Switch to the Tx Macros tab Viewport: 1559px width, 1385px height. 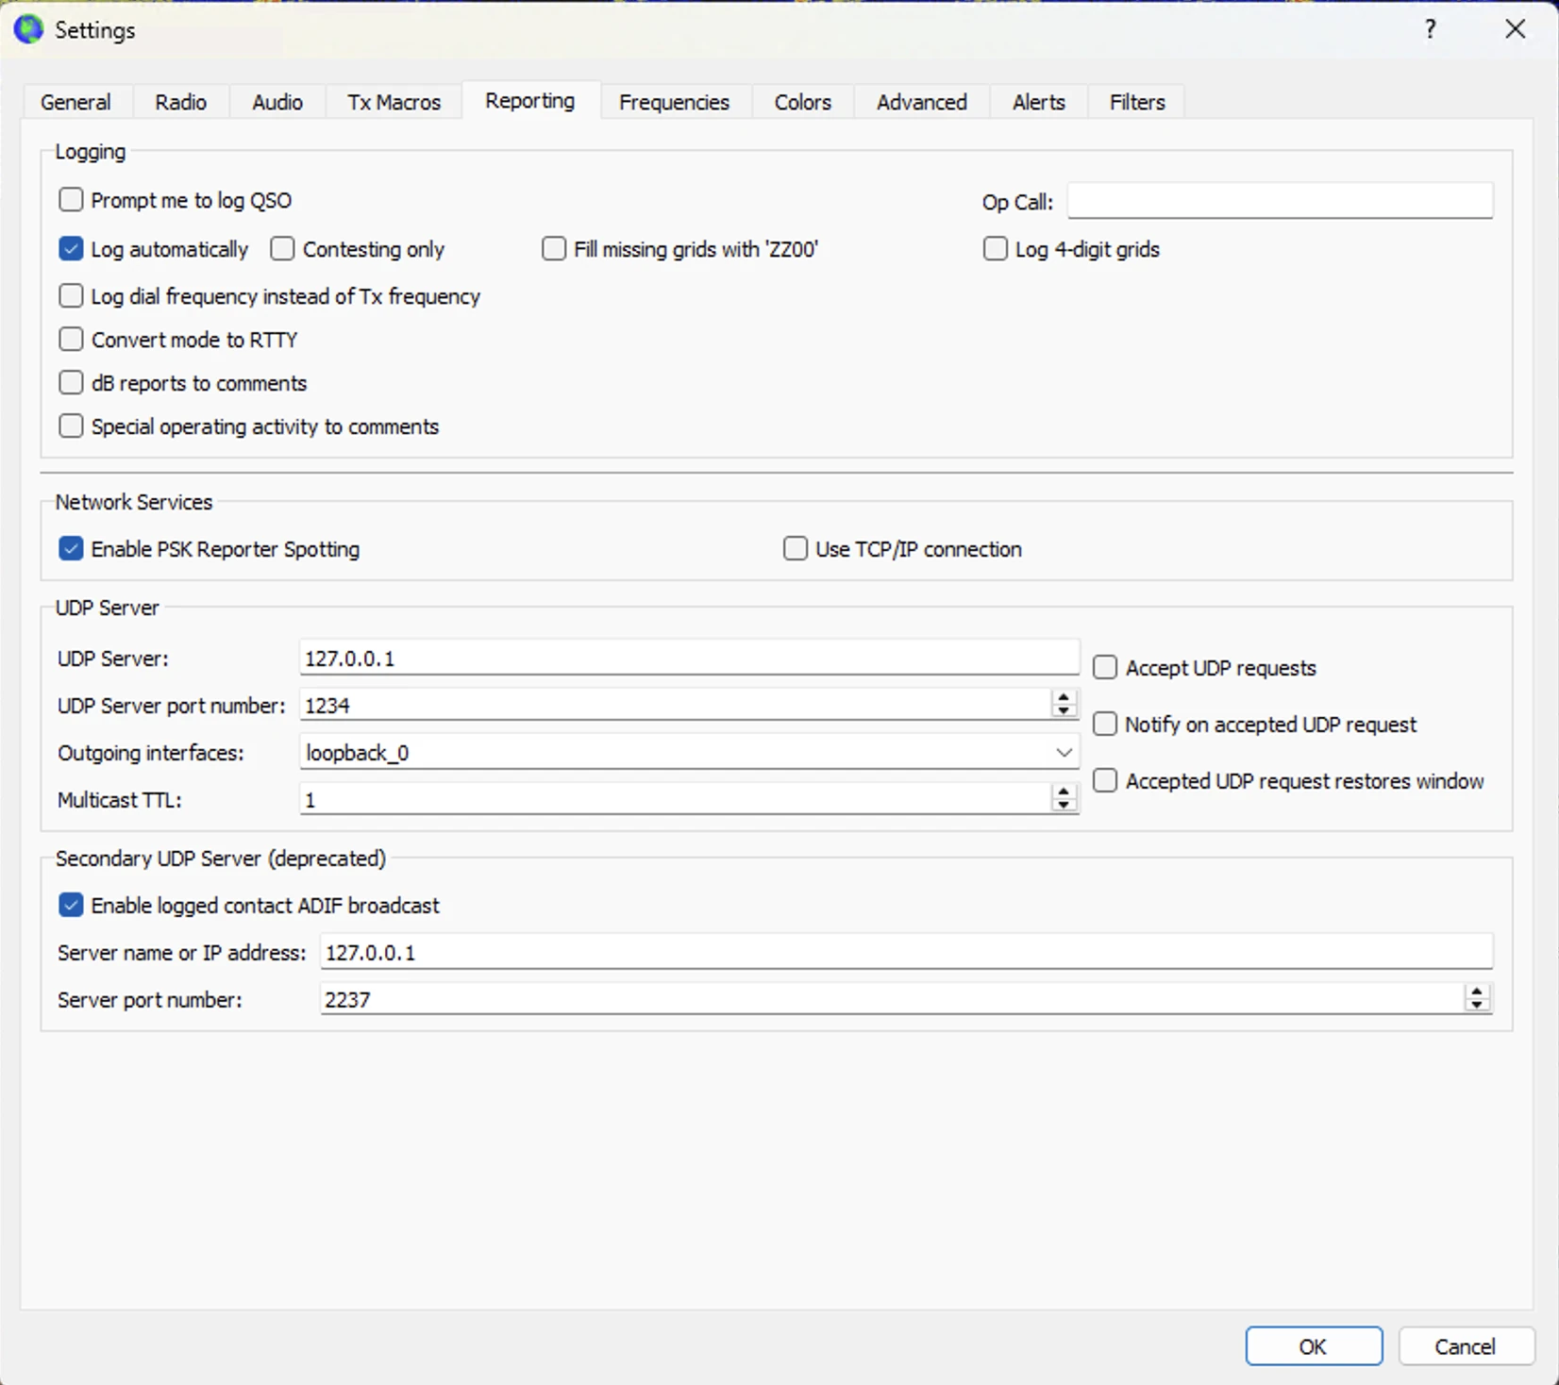(x=394, y=102)
